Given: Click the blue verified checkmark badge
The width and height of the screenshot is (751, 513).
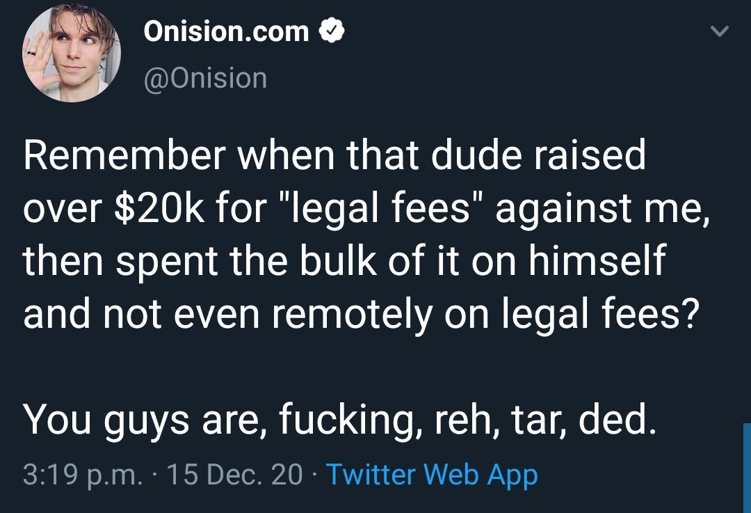Looking at the screenshot, I should [332, 31].
